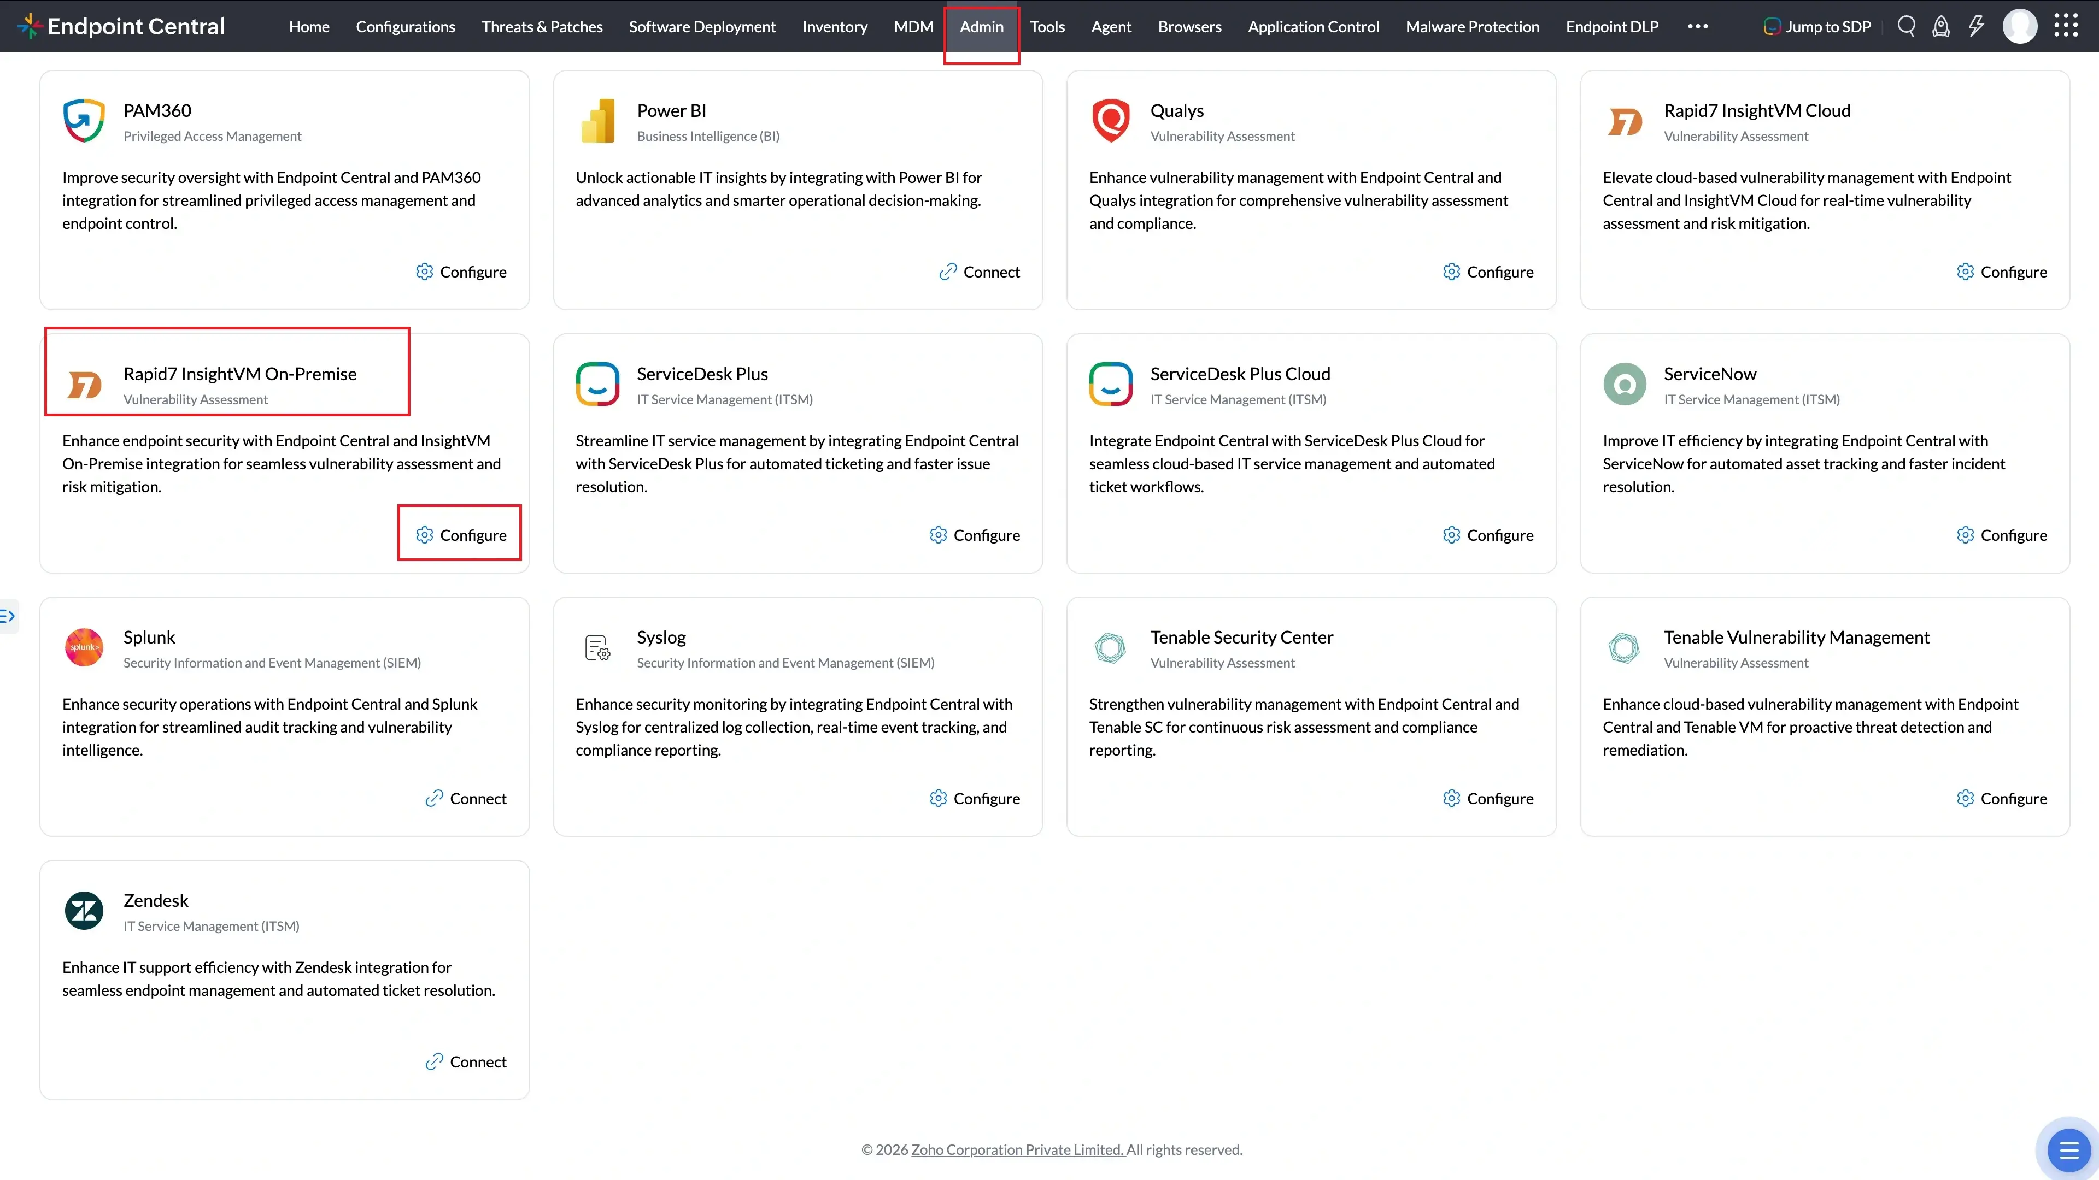This screenshot has height=1180, width=2099.
Task: Click the Rapid7 InsightVM On-Premise logo
Action: (84, 385)
